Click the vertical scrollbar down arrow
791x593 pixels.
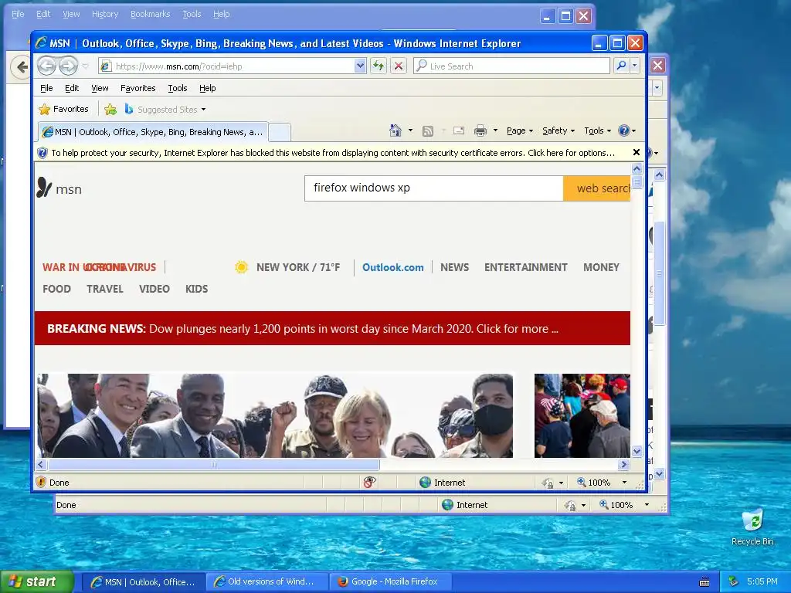[637, 451]
